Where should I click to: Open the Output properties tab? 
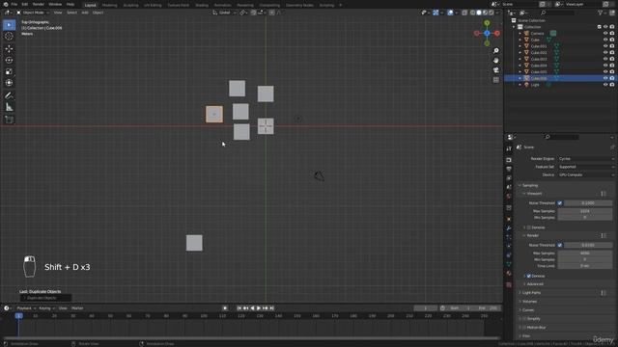coord(509,169)
